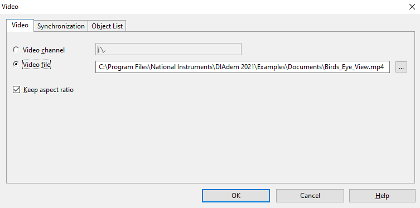The height and width of the screenshot is (208, 420).
Task: Click the browse (...) button for video file
Action: pos(401,67)
